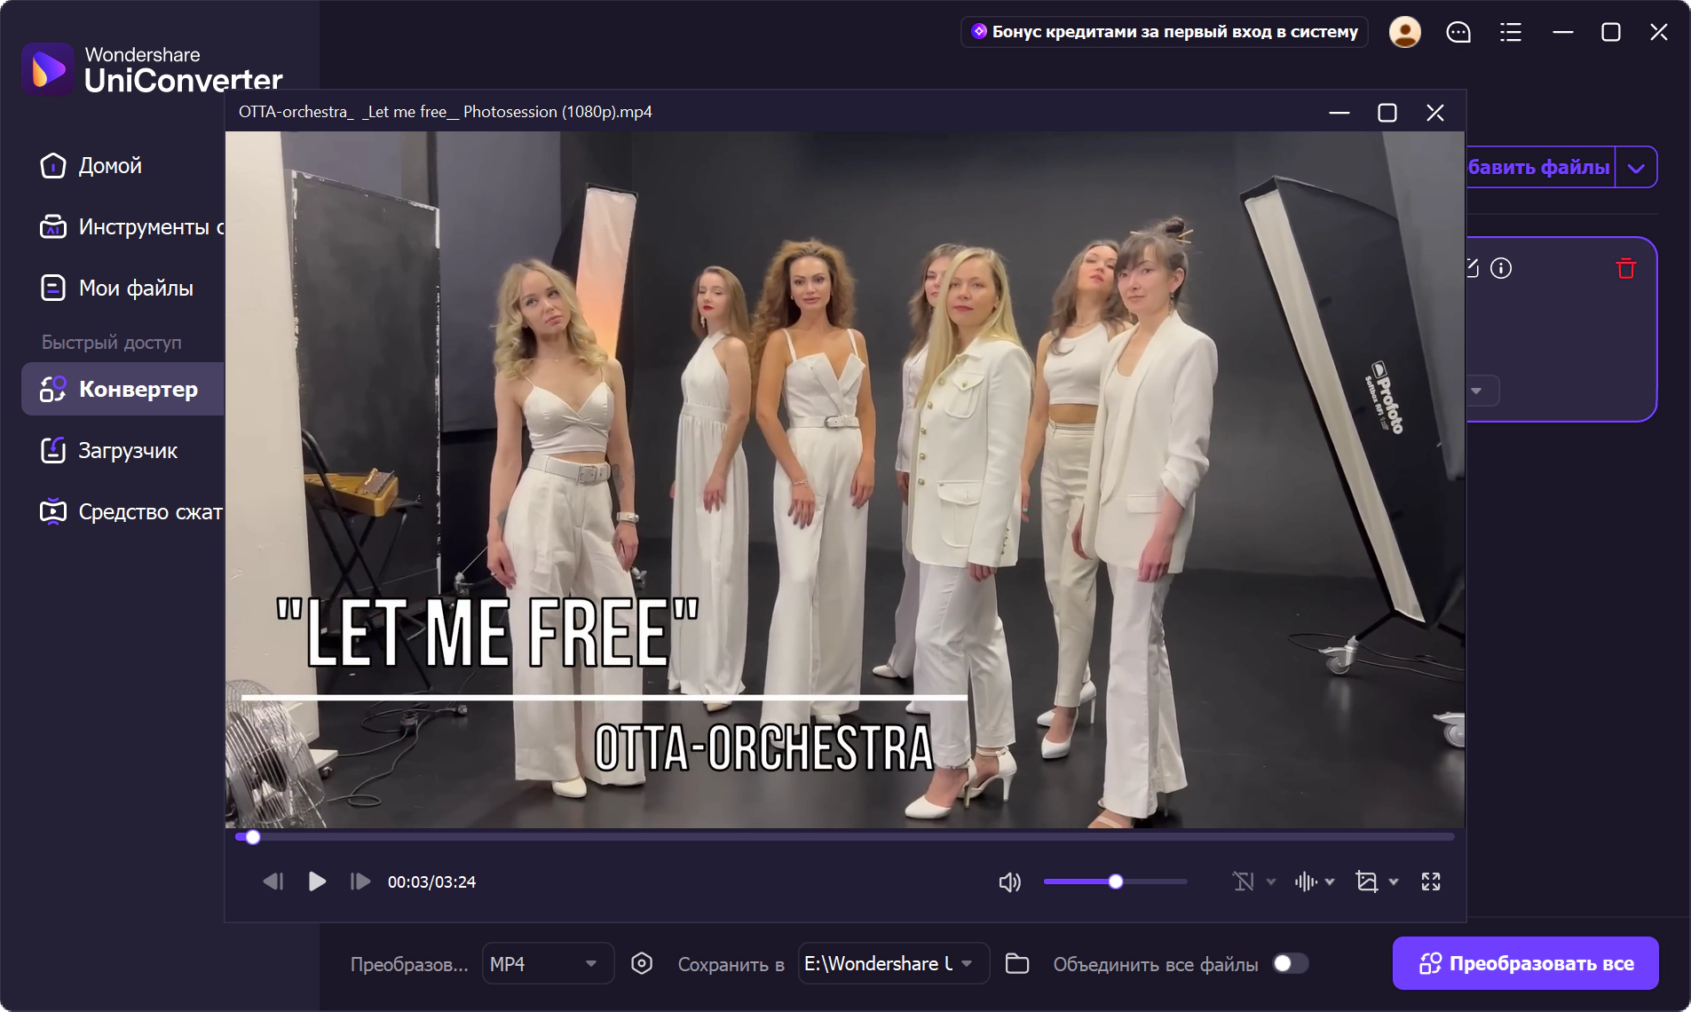Select Конвертер in the sidebar

(x=122, y=389)
